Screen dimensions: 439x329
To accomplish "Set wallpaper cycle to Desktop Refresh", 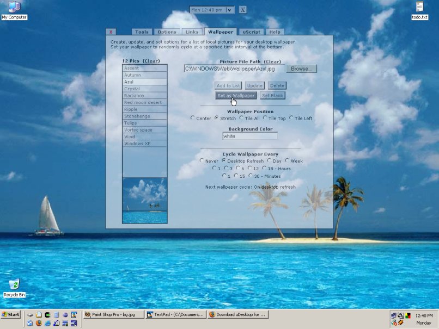I will (224, 161).
